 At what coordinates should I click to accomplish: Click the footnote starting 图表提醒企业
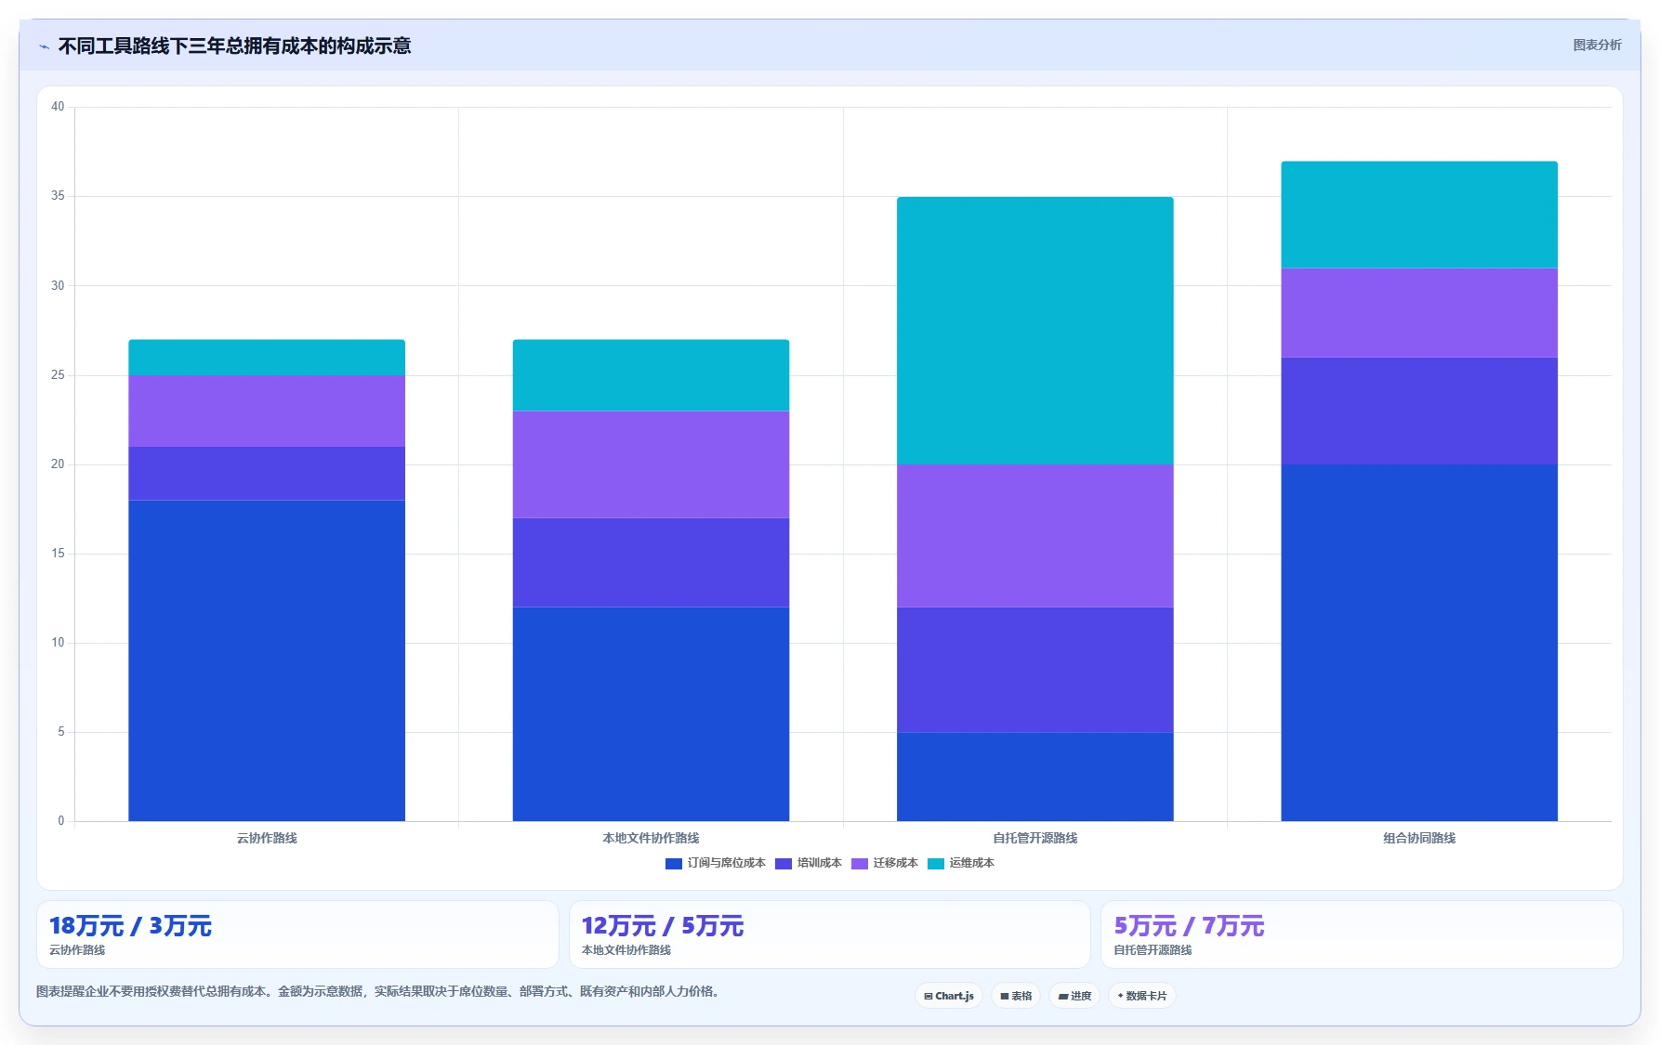(379, 991)
